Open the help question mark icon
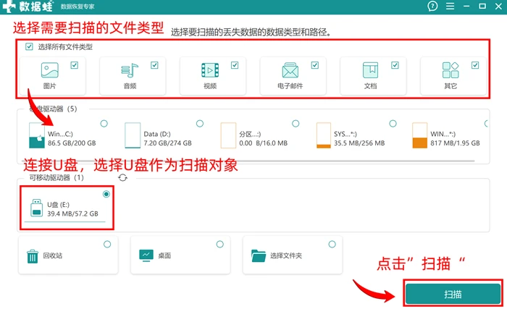 432,6
